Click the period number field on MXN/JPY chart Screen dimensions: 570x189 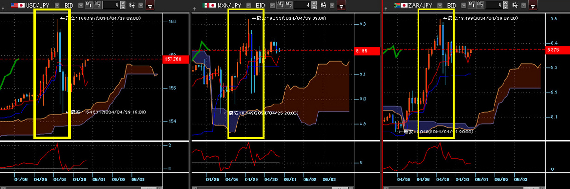coord(303,5)
